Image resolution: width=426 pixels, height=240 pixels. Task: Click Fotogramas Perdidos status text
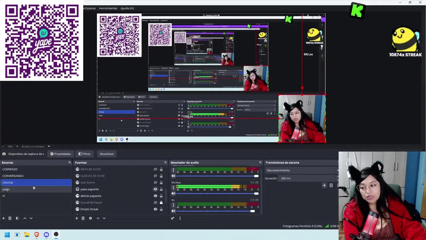pyautogui.click(x=302, y=226)
